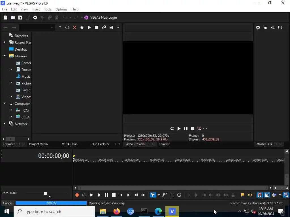The height and width of the screenshot is (217, 290).
Task: Toggle Auto Ripple button
Action: tap(274, 195)
